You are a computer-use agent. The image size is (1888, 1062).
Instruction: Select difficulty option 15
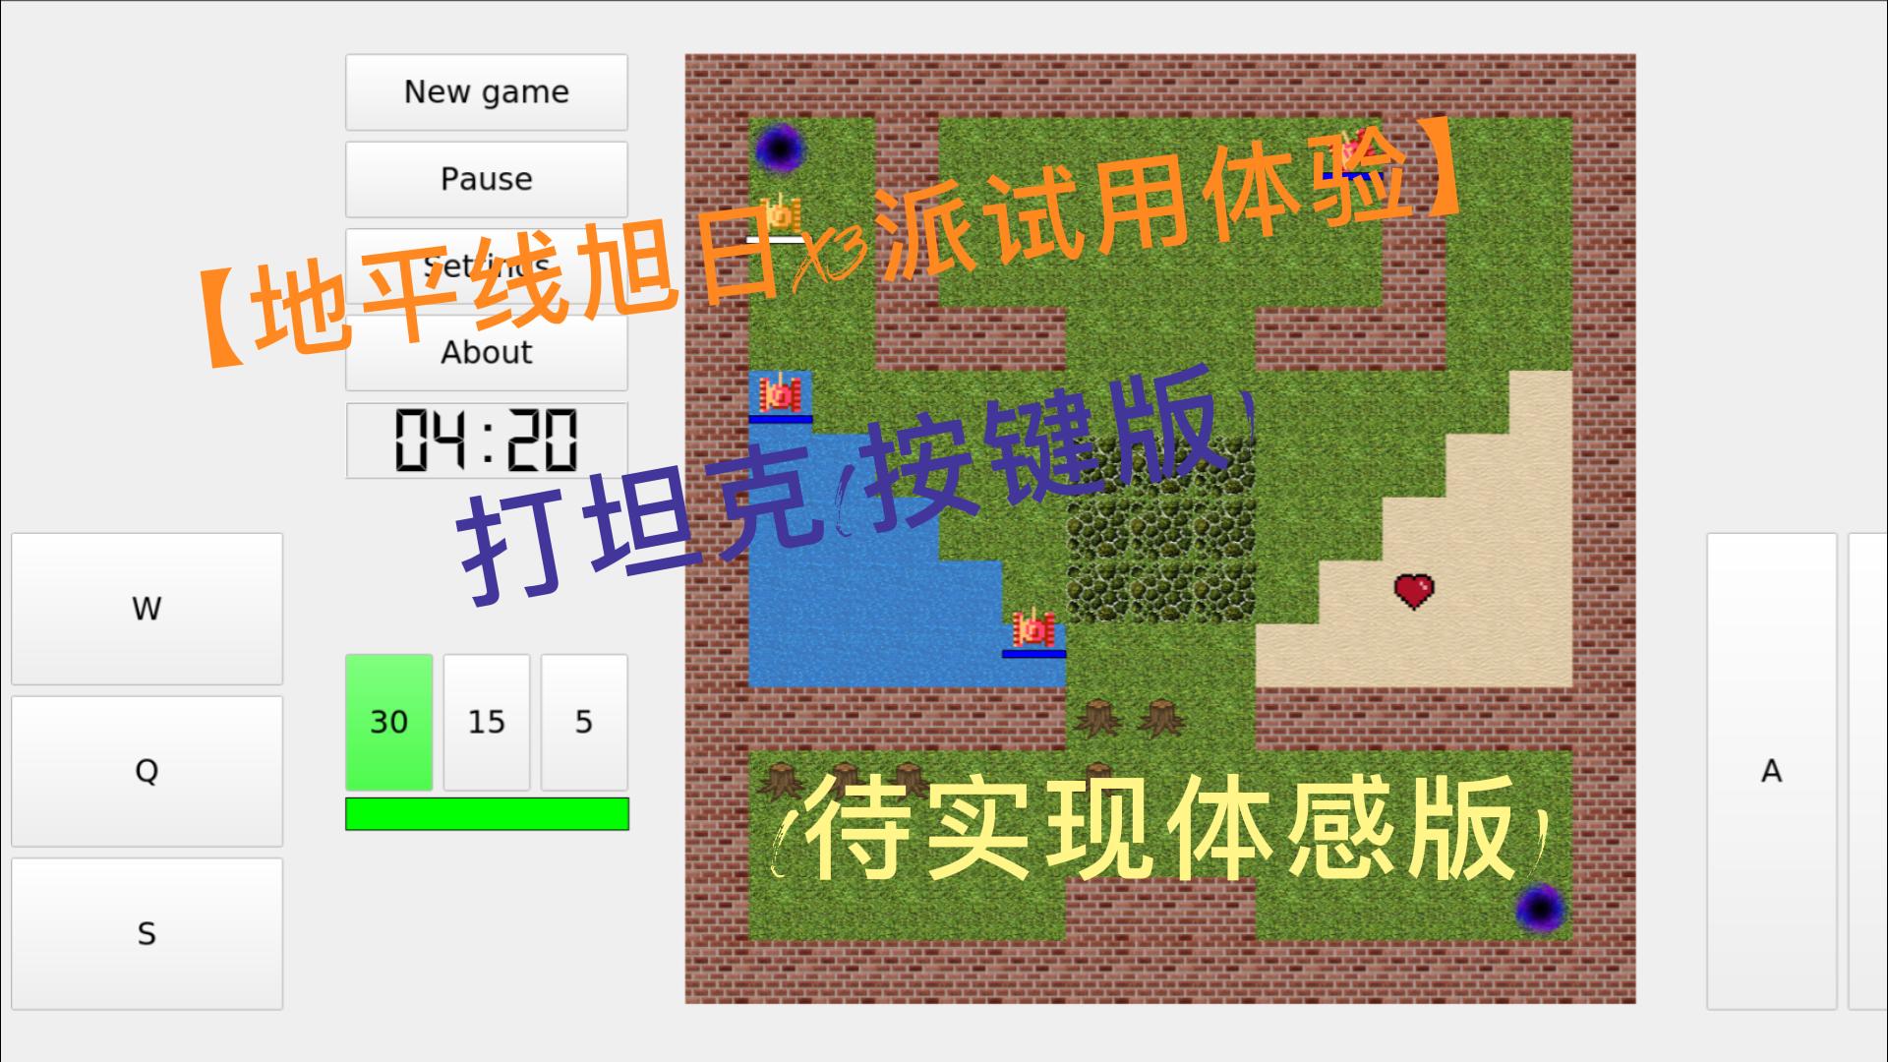(x=485, y=720)
